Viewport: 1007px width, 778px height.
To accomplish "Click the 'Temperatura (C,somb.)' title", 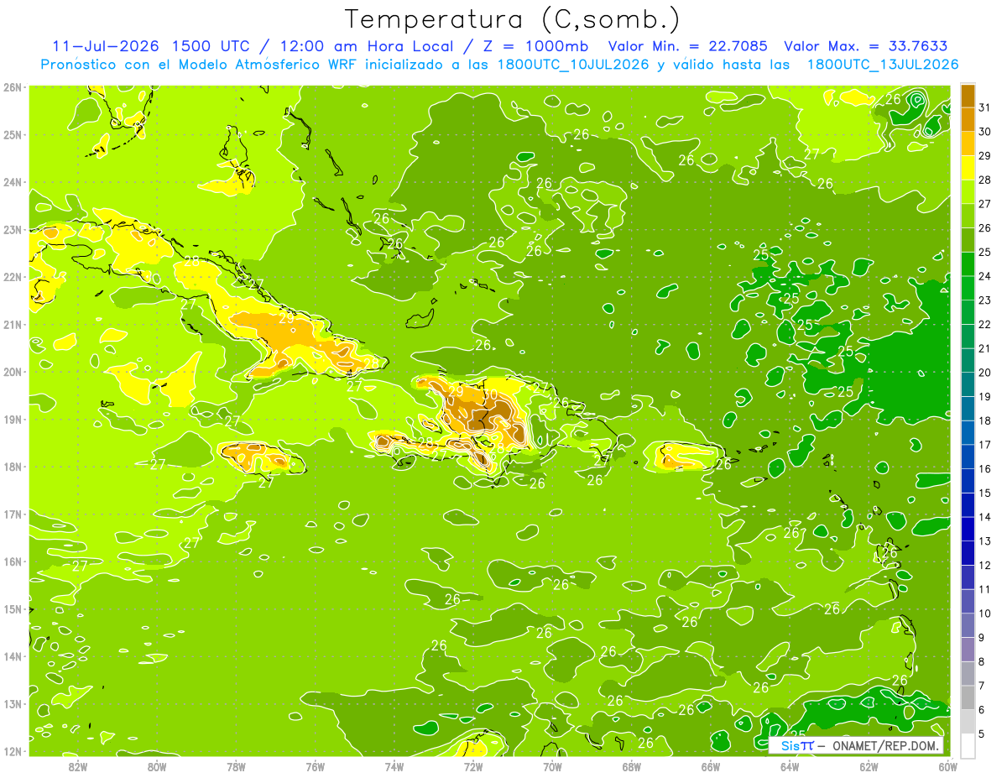I will coord(513,20).
